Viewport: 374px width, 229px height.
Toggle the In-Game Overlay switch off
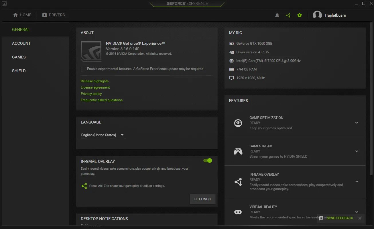click(x=208, y=161)
